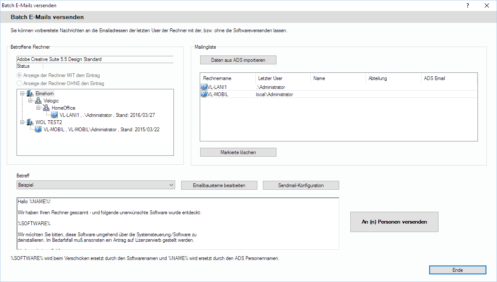Click the WOL TEST2 building icon
This screenshot has height=282, width=497.
click(x=30, y=122)
